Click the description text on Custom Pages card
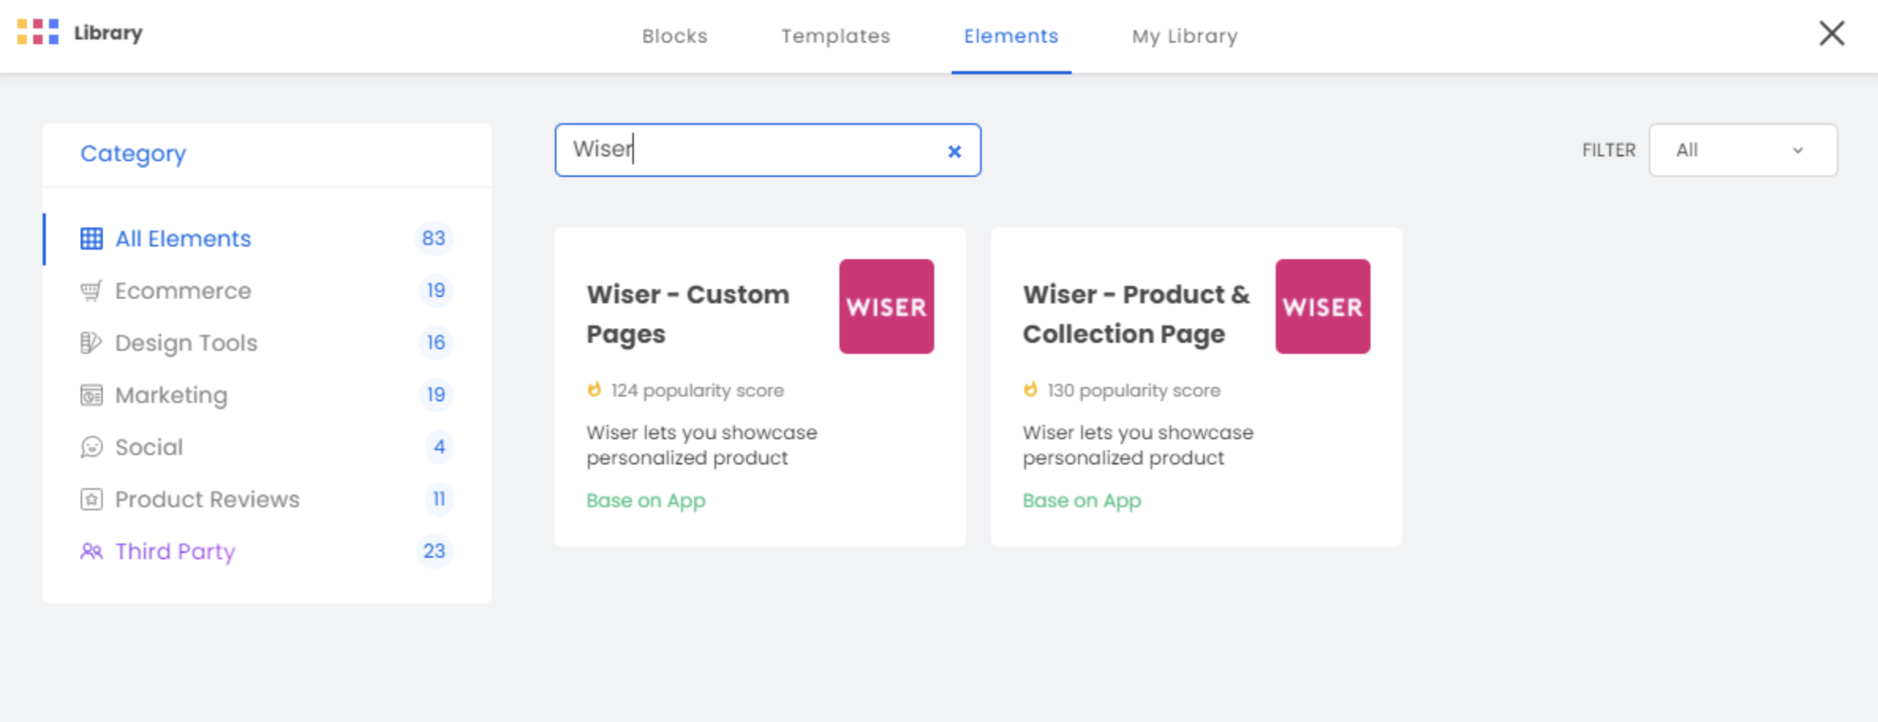This screenshot has width=1878, height=722. pyautogui.click(x=702, y=446)
